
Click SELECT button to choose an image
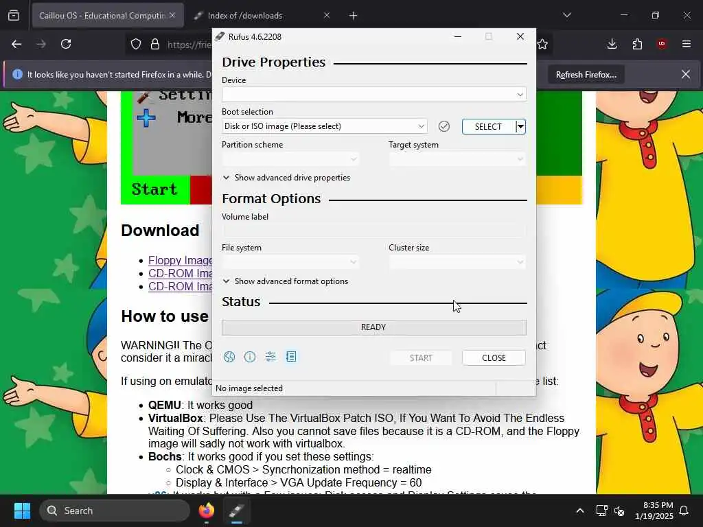tap(488, 126)
